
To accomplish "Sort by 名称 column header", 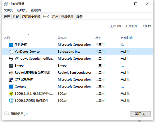I will click(x=7, y=38).
